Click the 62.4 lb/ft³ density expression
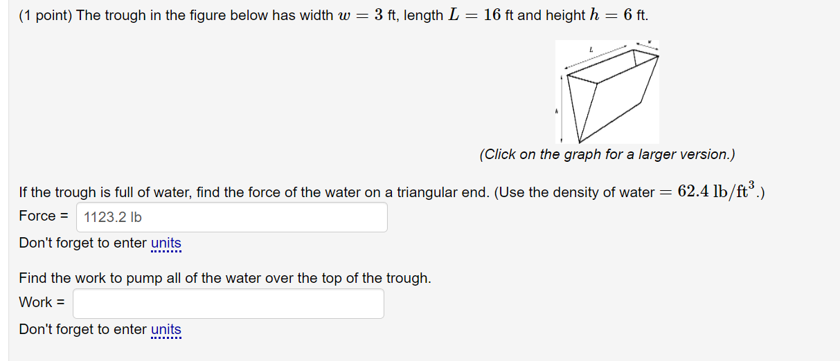Image resolution: width=840 pixels, height=361 pixels. point(717,190)
